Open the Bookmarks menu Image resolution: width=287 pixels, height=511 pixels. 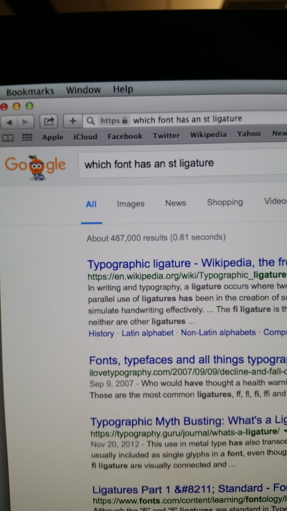coord(30,92)
